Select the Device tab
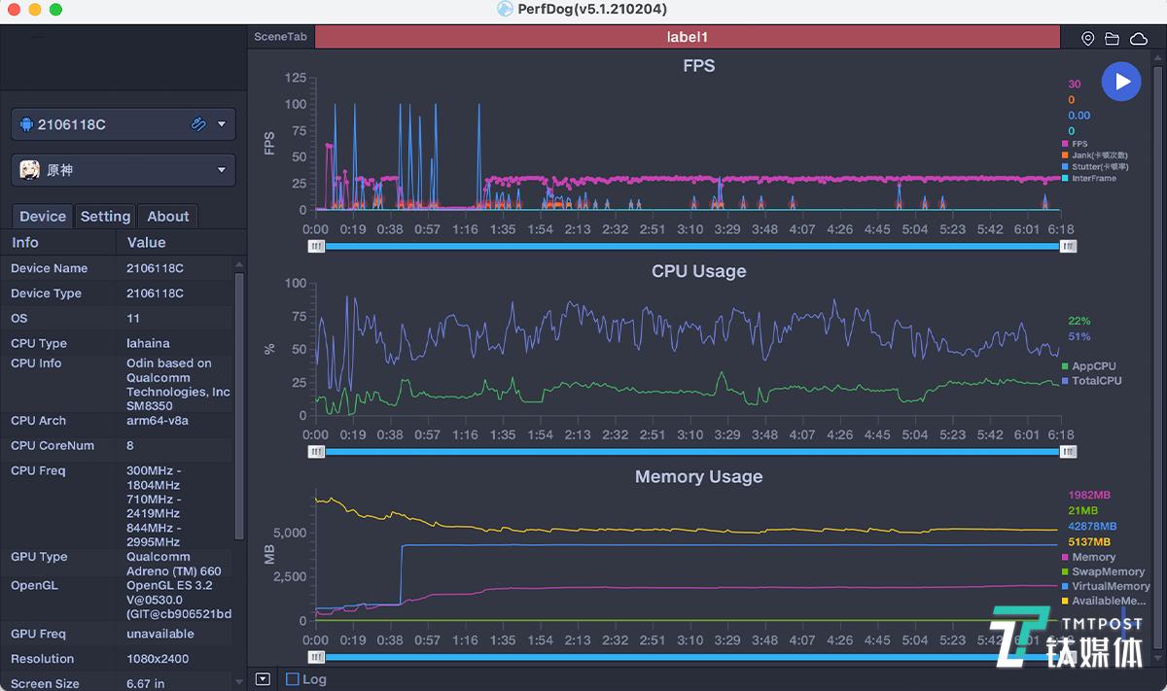This screenshot has width=1167, height=691. click(43, 217)
